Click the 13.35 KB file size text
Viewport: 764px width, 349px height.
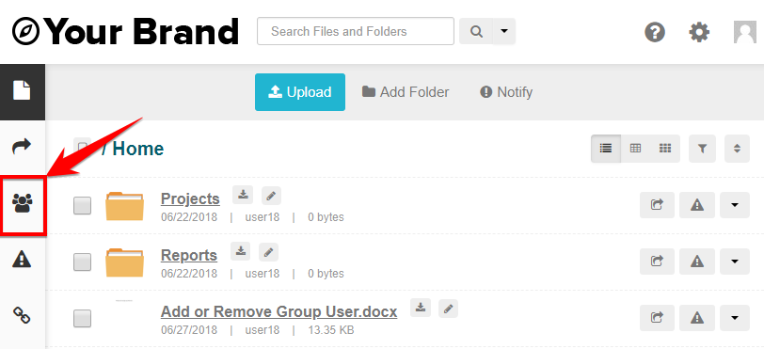[331, 330]
